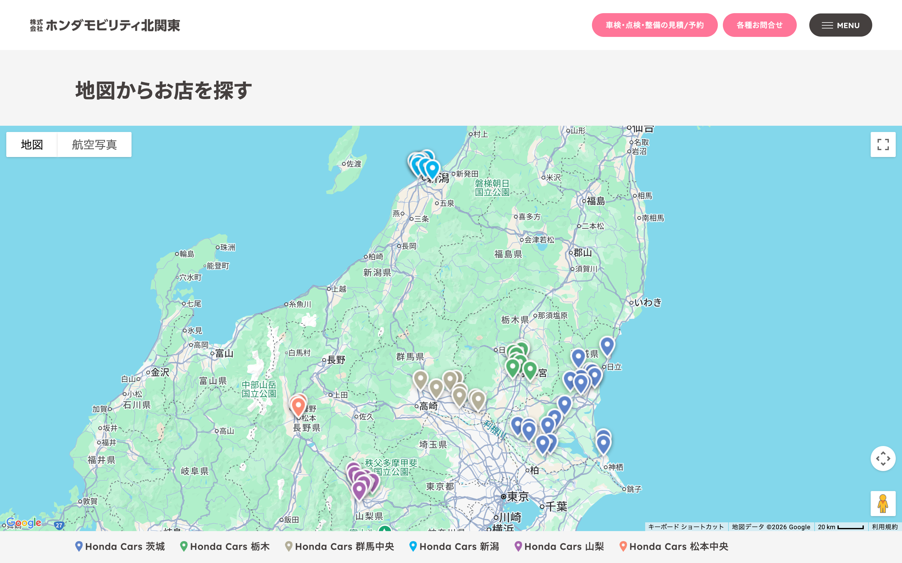Image resolution: width=902 pixels, height=563 pixels.
Task: Click the 各種お問合せ button
Action: coord(759,25)
